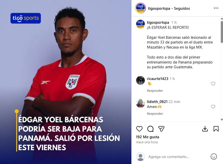Reply to lidieth_0821's comment
Image resolution: width=223 pixels, height=164 pixels.
[x=155, y=113]
